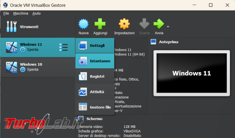235x138 pixels.
Task: Click the Windows 11 OS icon
Action: (12, 47)
